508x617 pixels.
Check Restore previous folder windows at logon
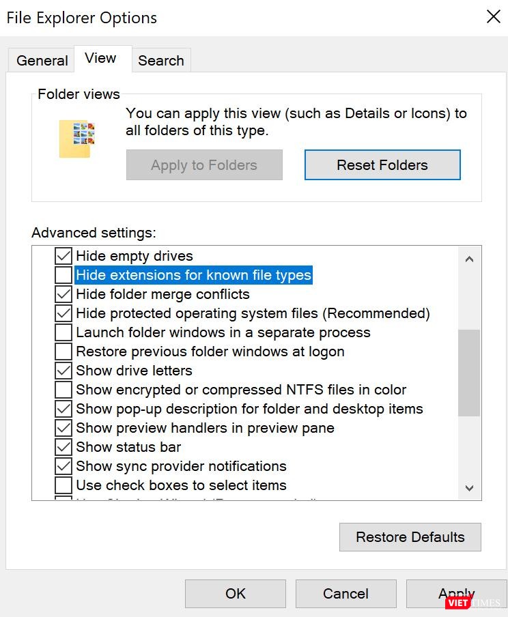62,351
